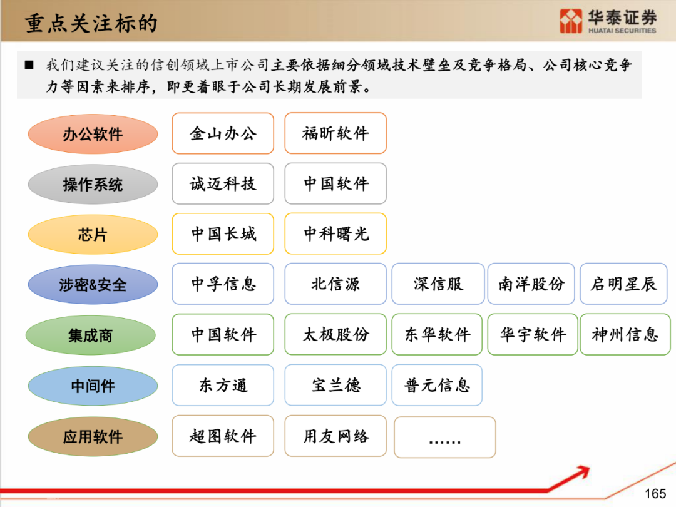Click the 诚迈科技 box
676x507 pixels.
pos(223,183)
